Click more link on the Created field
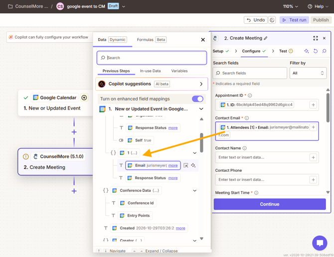Viewport: 334px width, 257px height. 180,228
